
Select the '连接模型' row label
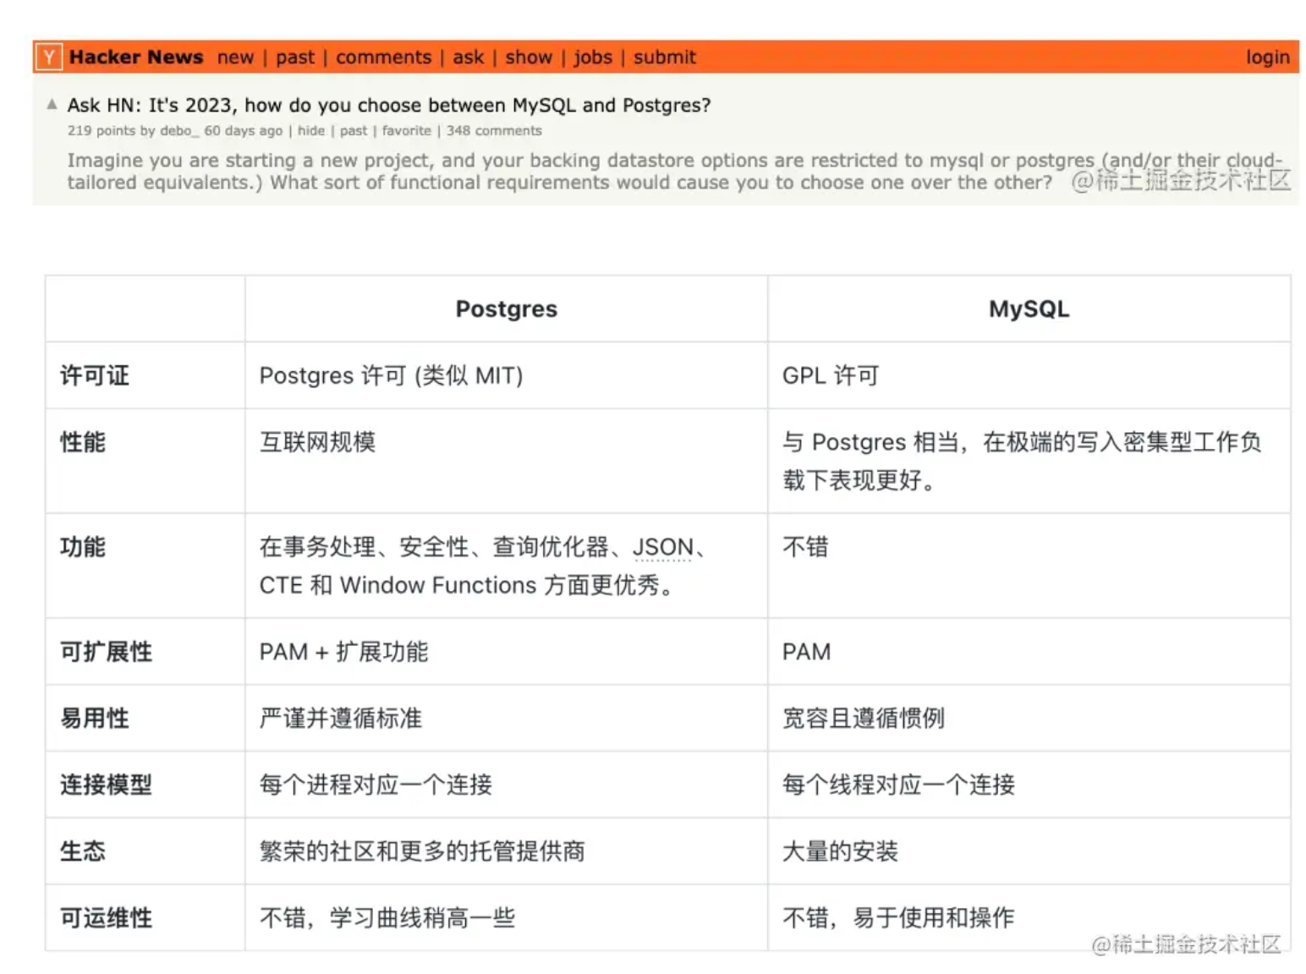pos(106,785)
